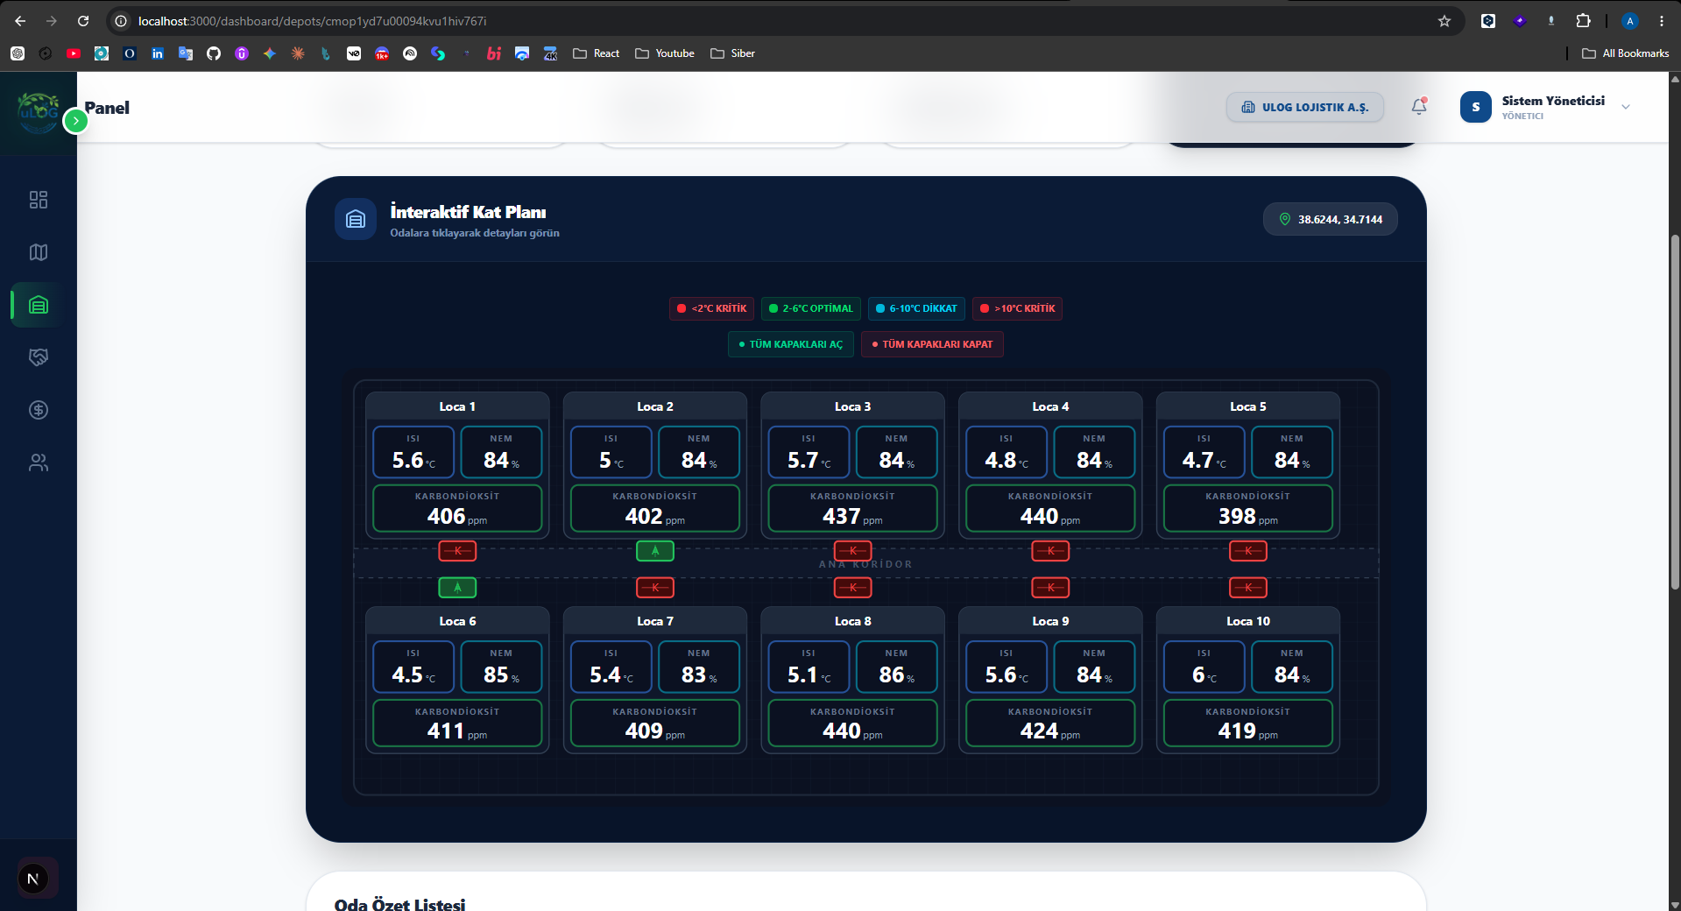Toggle the Loca 7 door switch
This screenshot has width=1681, height=911.
tap(655, 588)
